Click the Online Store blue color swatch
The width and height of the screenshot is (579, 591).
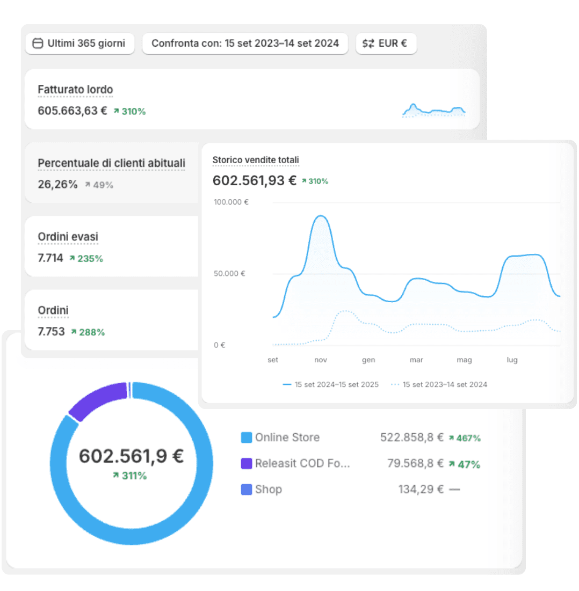(x=247, y=438)
